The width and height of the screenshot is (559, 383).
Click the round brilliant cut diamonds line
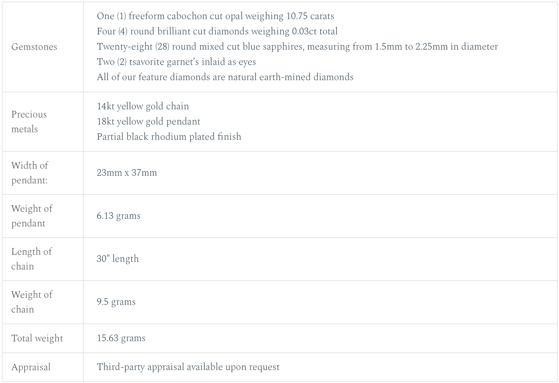pyautogui.click(x=217, y=31)
